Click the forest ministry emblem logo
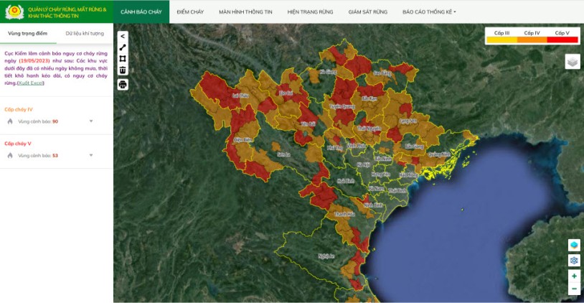This screenshot has width=584, height=303. [14, 12]
